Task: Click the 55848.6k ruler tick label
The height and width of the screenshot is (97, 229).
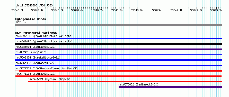Action: pos(77,10)
